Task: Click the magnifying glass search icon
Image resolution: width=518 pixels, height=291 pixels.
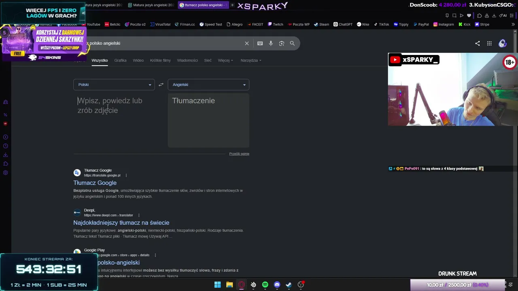Action: tap(292, 43)
